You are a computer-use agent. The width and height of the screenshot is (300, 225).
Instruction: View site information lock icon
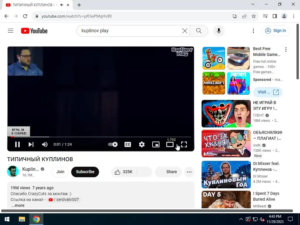pos(37,16)
